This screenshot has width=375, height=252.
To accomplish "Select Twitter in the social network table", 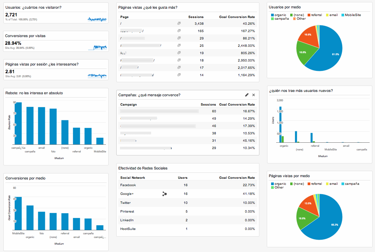I will coord(126,203).
